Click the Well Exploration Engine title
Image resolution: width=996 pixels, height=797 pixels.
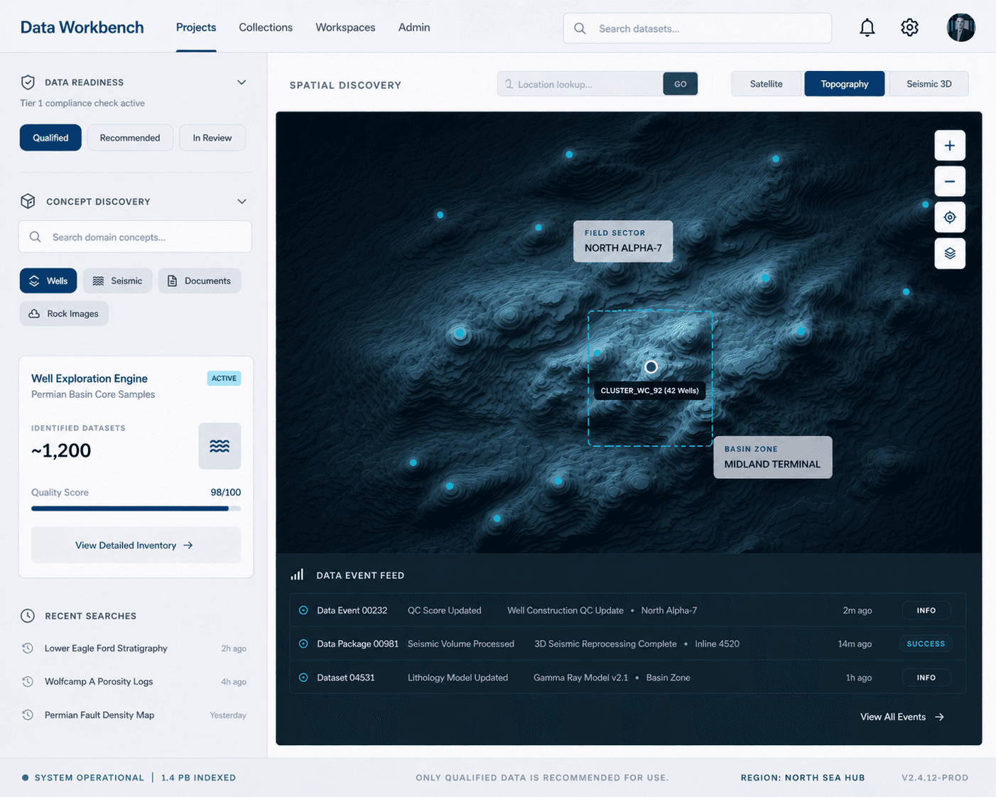tap(90, 378)
